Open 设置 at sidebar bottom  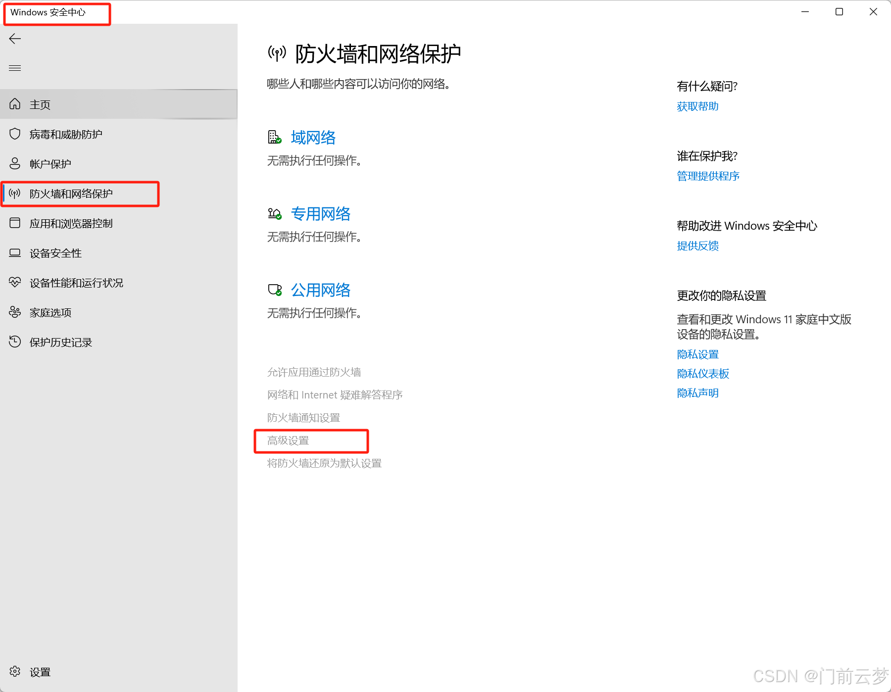coord(119,672)
